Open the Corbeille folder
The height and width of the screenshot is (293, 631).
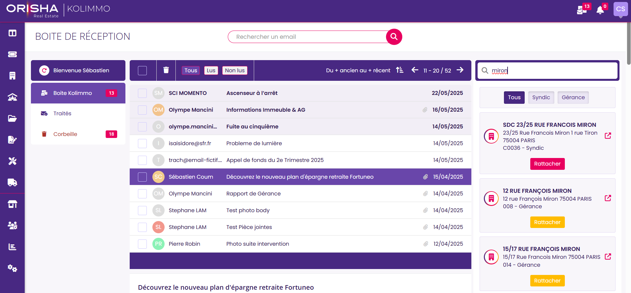pyautogui.click(x=78, y=134)
